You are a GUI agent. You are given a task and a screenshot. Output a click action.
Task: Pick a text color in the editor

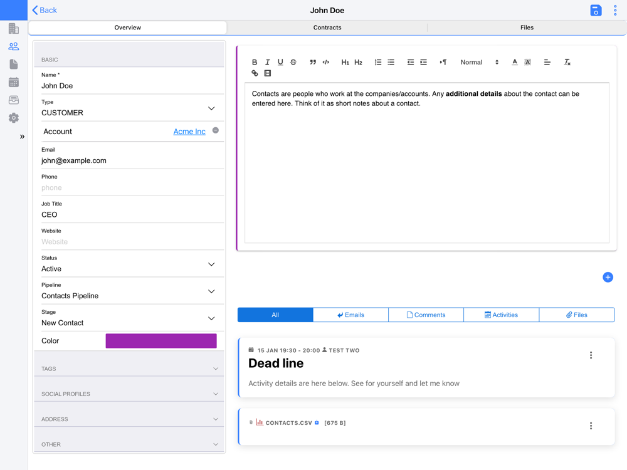(515, 62)
